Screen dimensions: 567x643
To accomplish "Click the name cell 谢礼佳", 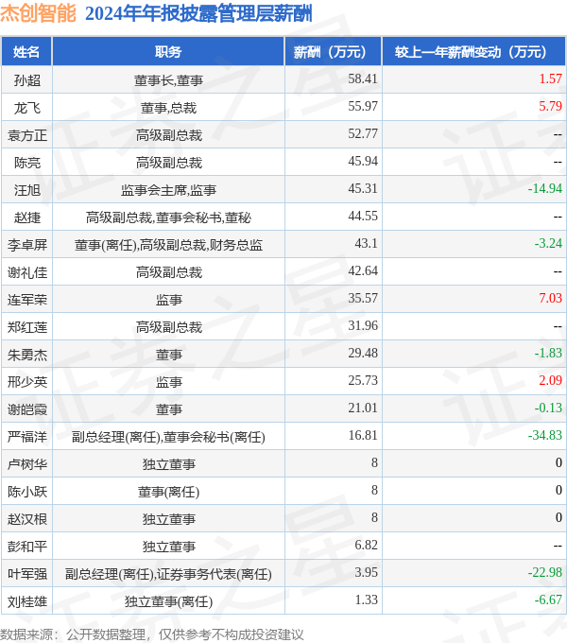I will coord(27,272).
